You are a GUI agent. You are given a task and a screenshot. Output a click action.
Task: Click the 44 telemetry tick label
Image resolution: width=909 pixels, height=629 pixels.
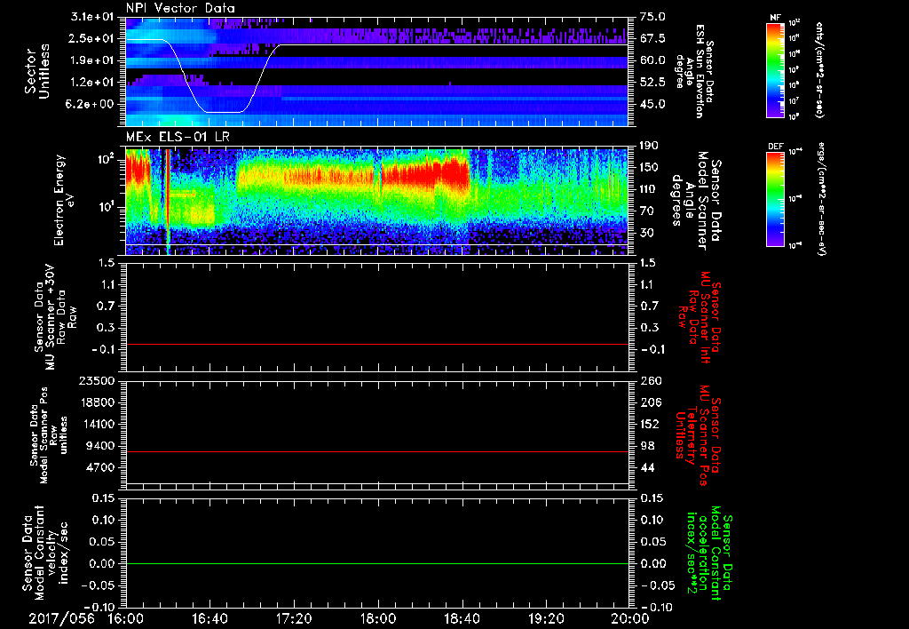[x=646, y=467]
